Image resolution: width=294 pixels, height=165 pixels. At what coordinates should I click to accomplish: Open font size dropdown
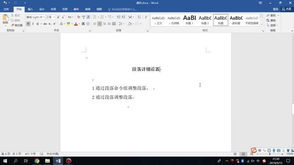coord(54,17)
